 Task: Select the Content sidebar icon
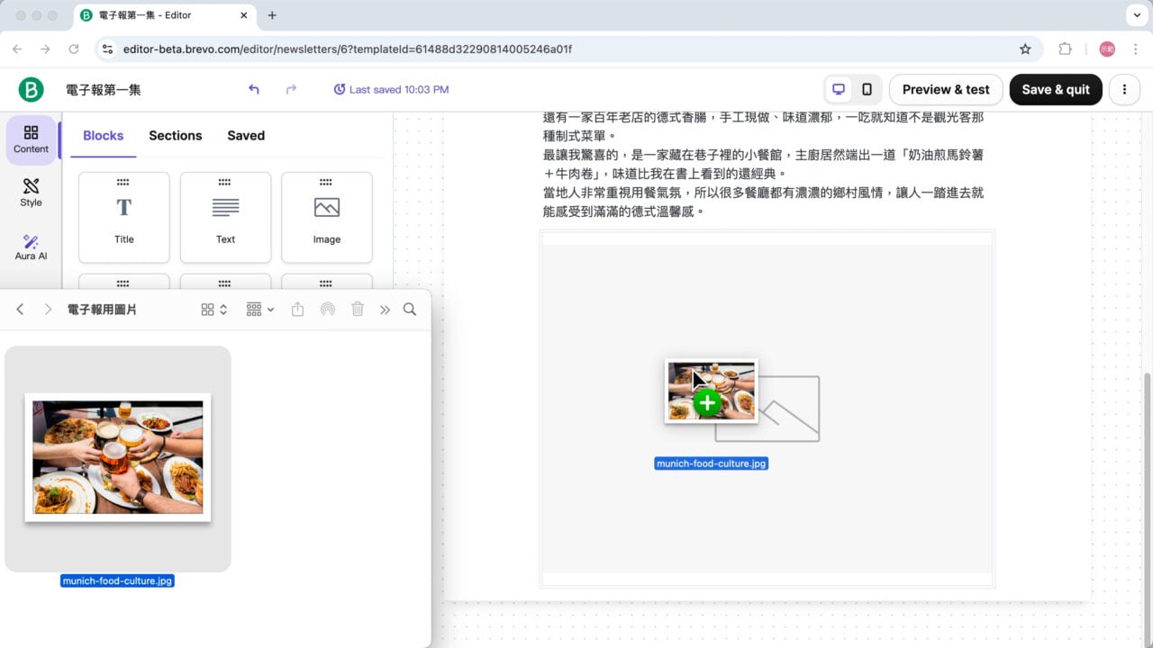(x=31, y=139)
